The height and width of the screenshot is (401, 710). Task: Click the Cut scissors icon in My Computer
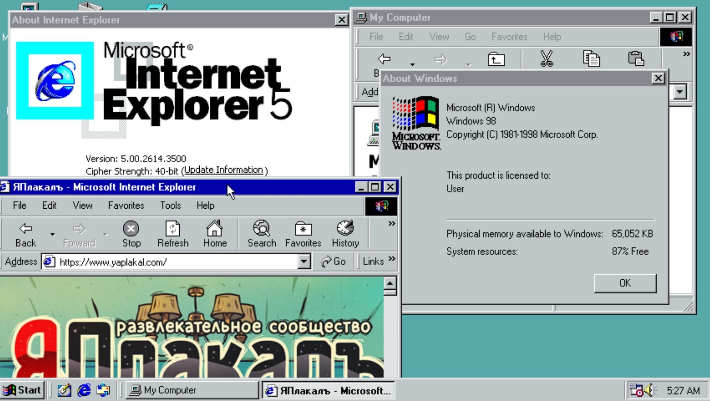click(547, 59)
